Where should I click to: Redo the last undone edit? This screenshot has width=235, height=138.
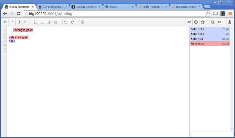point(73,22)
